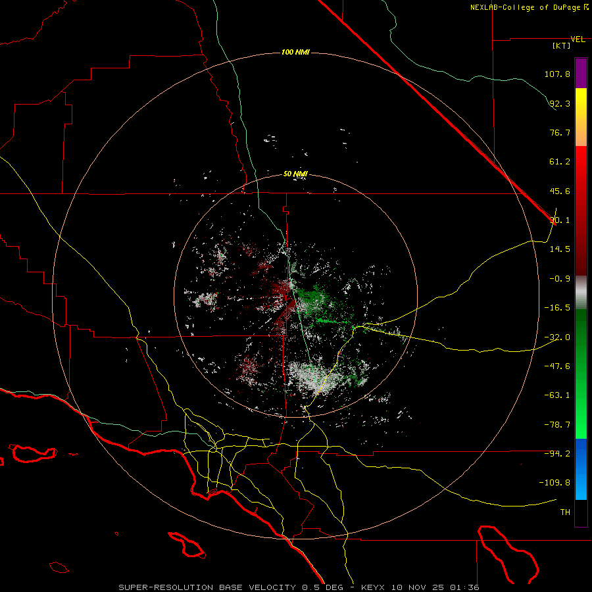The width and height of the screenshot is (592, 592).
Task: Click the VEL legend title
Action: (578, 39)
